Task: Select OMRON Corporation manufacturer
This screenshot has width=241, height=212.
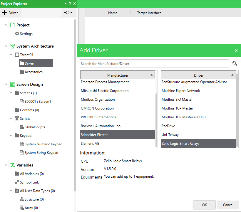Action: point(118,108)
